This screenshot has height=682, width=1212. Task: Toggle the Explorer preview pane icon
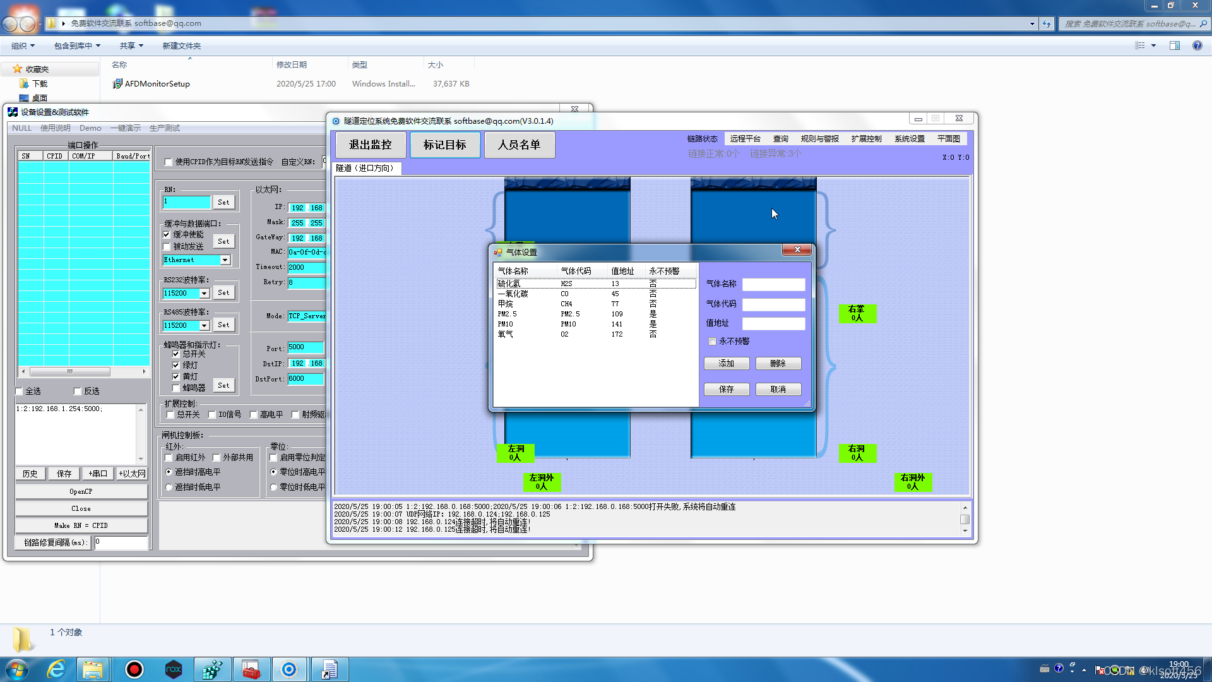click(1174, 45)
